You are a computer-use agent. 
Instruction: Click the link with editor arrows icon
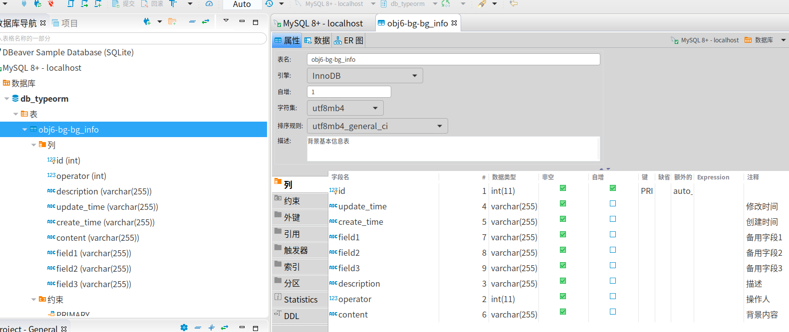[206, 21]
